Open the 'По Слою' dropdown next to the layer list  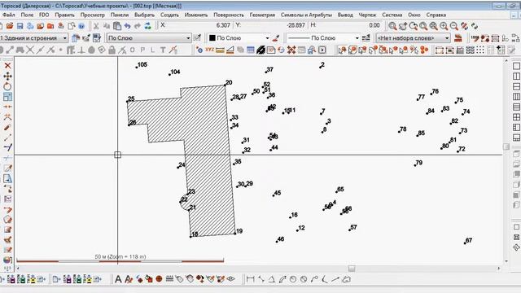(x=149, y=38)
